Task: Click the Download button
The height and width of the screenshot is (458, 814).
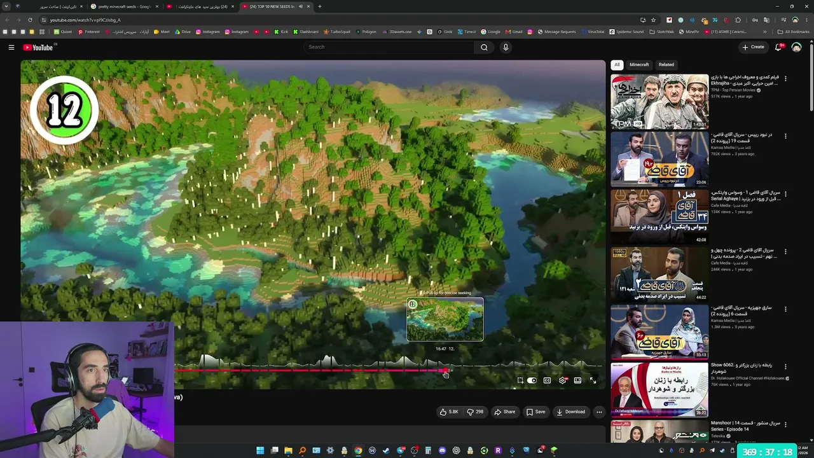Action: 571,412
